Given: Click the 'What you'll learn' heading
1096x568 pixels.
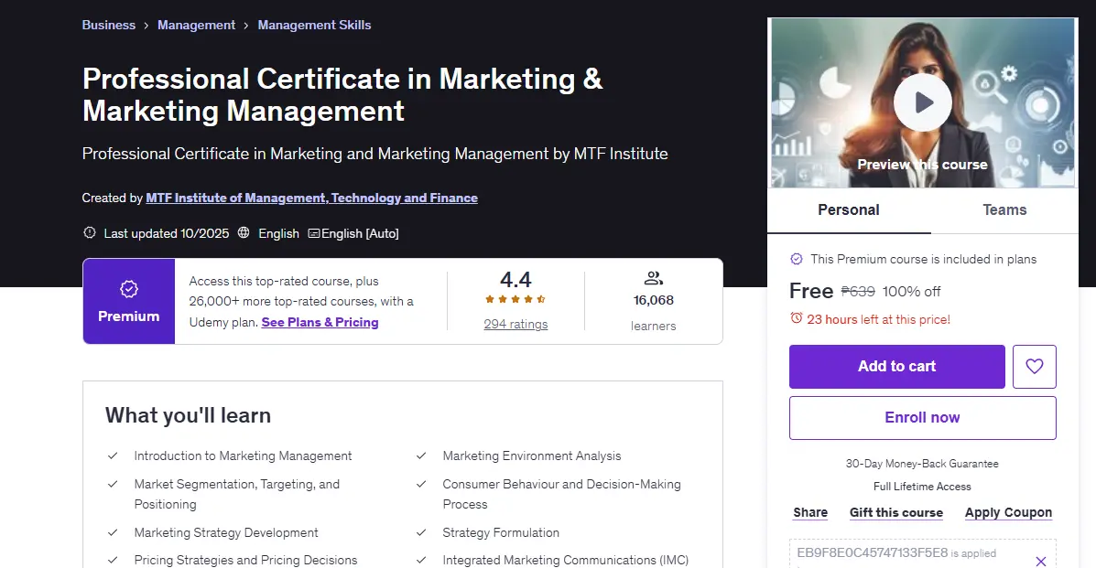Looking at the screenshot, I should click(x=188, y=415).
